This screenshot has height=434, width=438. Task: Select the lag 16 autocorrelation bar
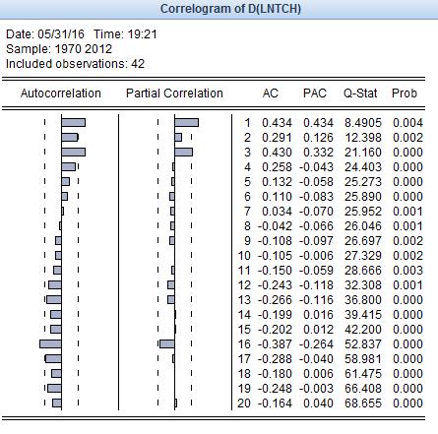pos(50,343)
